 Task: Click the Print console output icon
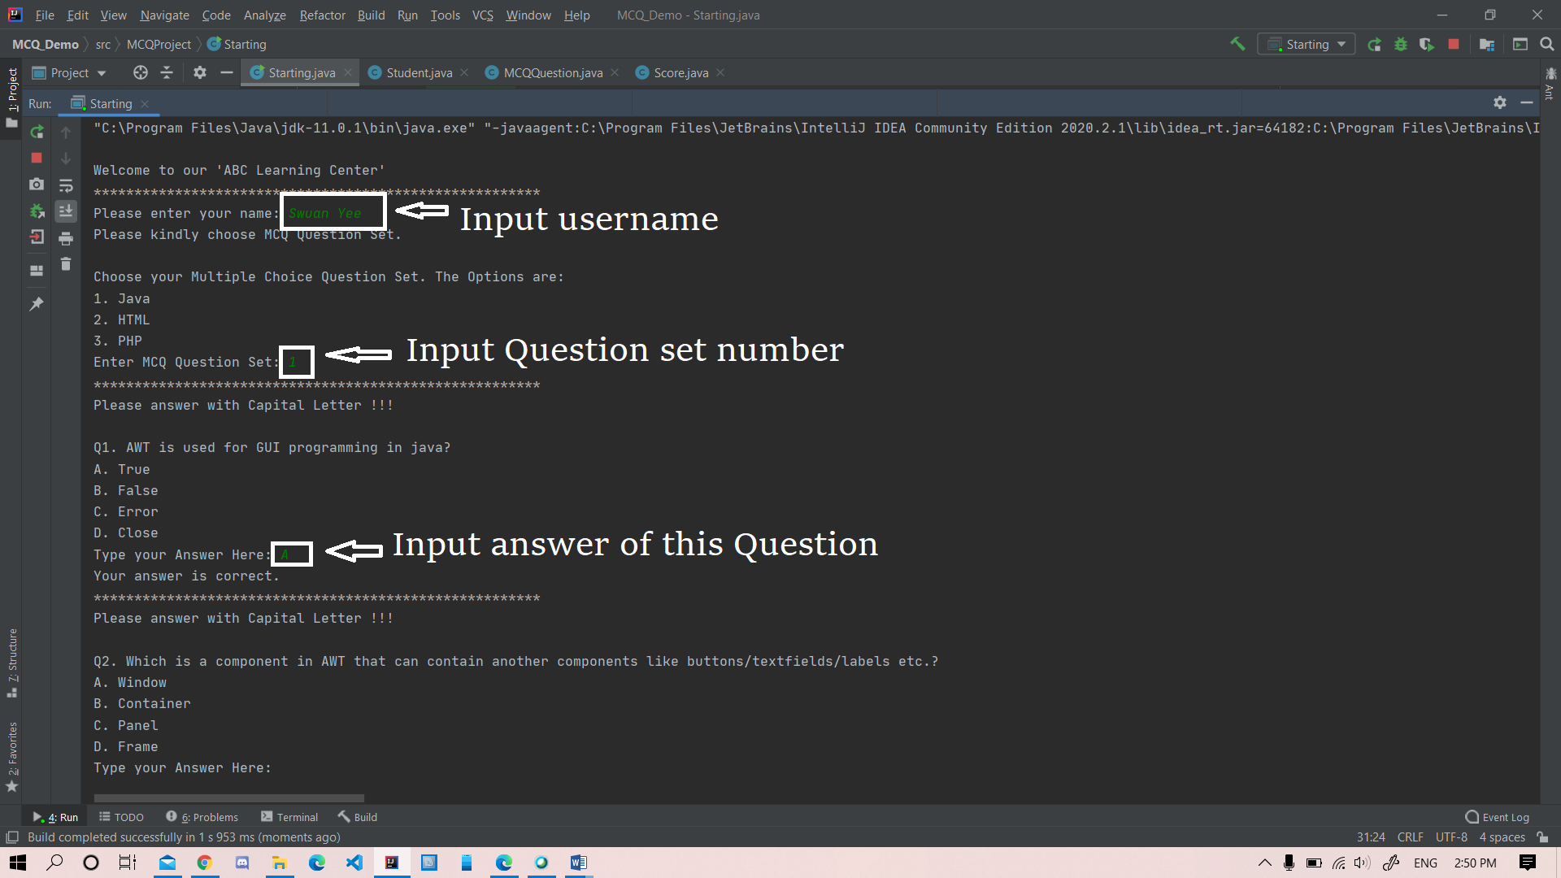click(x=66, y=238)
